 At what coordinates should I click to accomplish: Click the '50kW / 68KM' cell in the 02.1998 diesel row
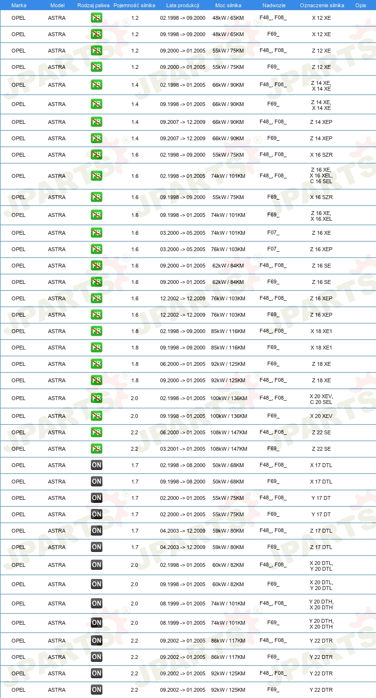coord(228,465)
